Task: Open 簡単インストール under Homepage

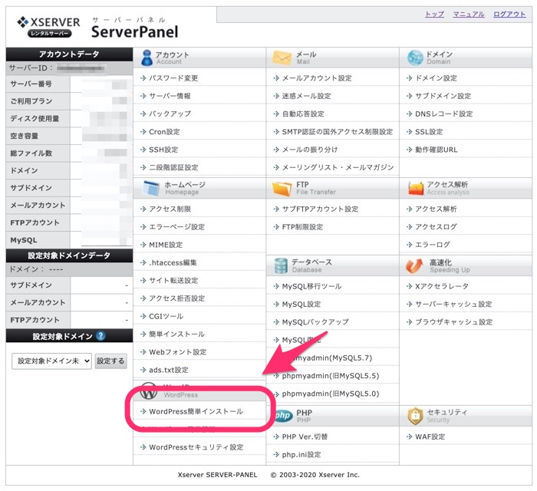Action: [x=176, y=334]
